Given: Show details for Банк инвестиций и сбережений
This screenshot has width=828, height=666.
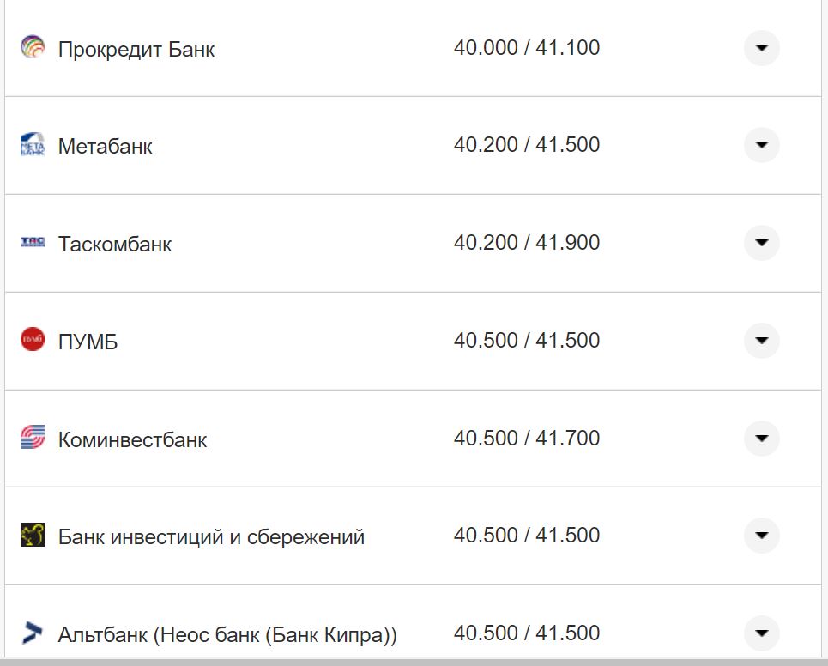Looking at the screenshot, I should 761,536.
